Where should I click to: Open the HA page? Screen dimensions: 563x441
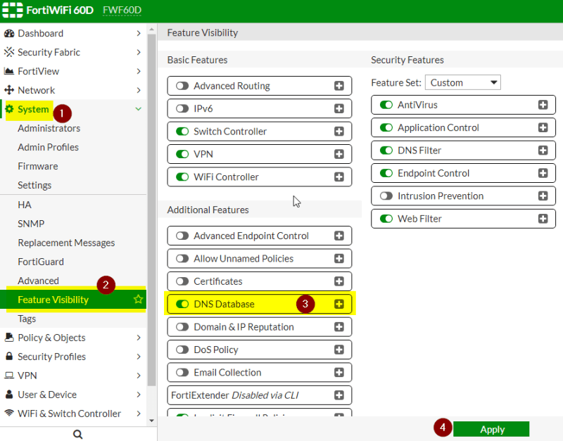click(25, 205)
